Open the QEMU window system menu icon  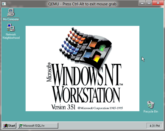4,4
